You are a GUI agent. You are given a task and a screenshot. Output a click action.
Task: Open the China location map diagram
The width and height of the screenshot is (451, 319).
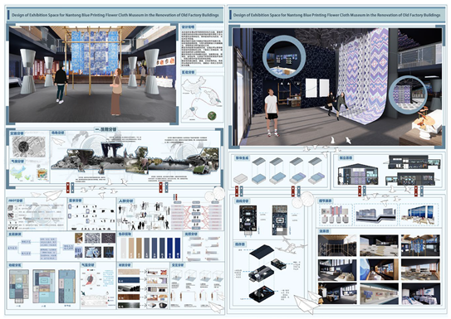coord(202,99)
